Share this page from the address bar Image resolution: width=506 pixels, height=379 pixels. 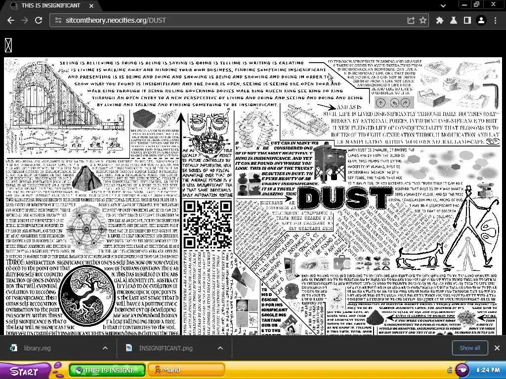pyautogui.click(x=411, y=20)
